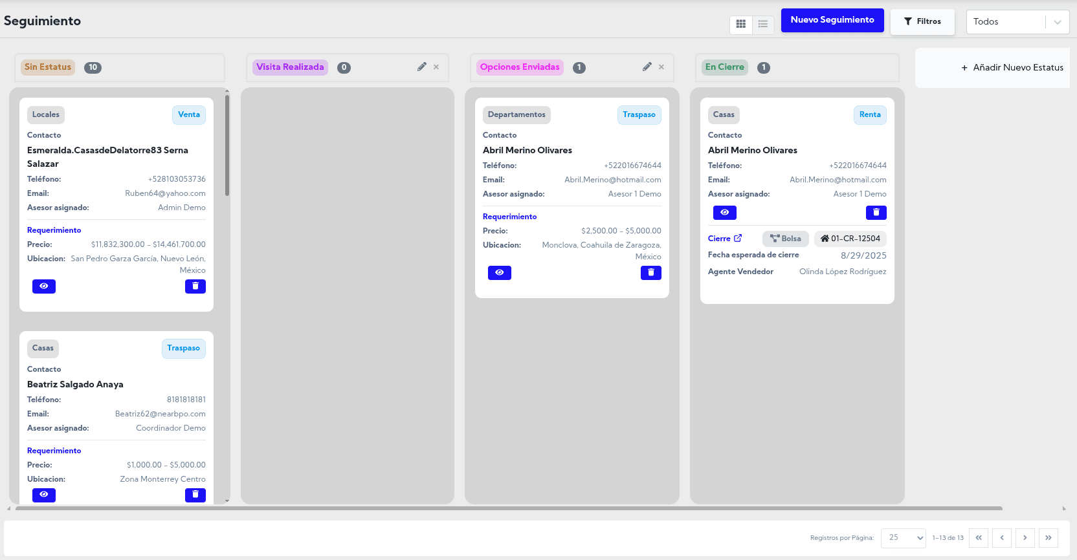This screenshot has width=1077, height=560.
Task: Remove the Visita Realizada status column
Action: coord(436,67)
